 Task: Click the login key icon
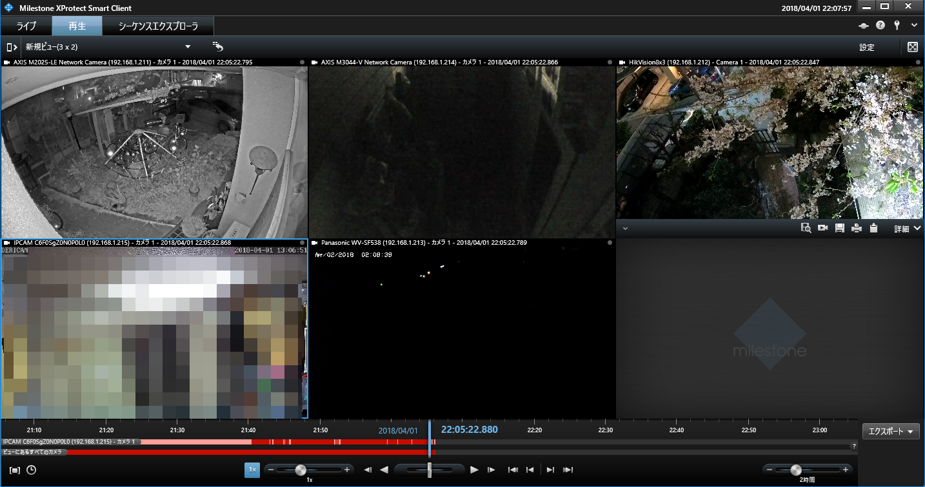(897, 26)
